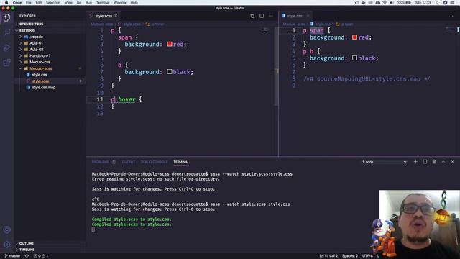Select the Terminal panel tab
The width and height of the screenshot is (460, 259).
(181, 162)
